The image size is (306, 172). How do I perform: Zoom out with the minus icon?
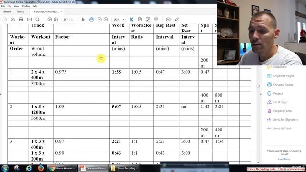(99, 20)
